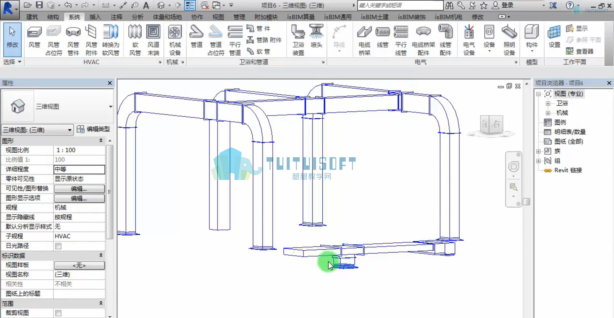Collapse the 图形 properties section

click(x=101, y=141)
